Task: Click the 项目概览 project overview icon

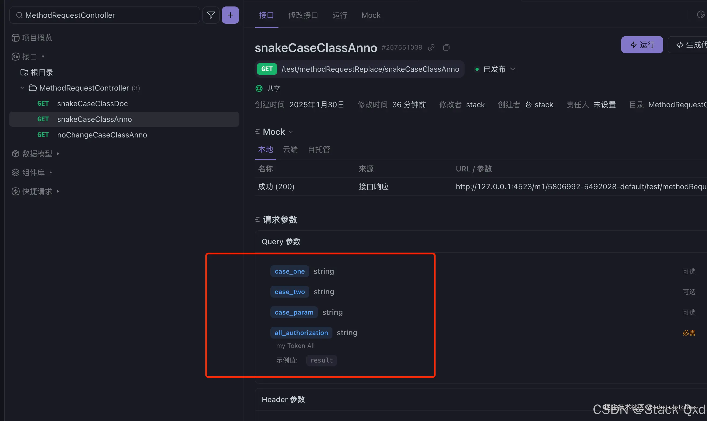Action: tap(15, 37)
